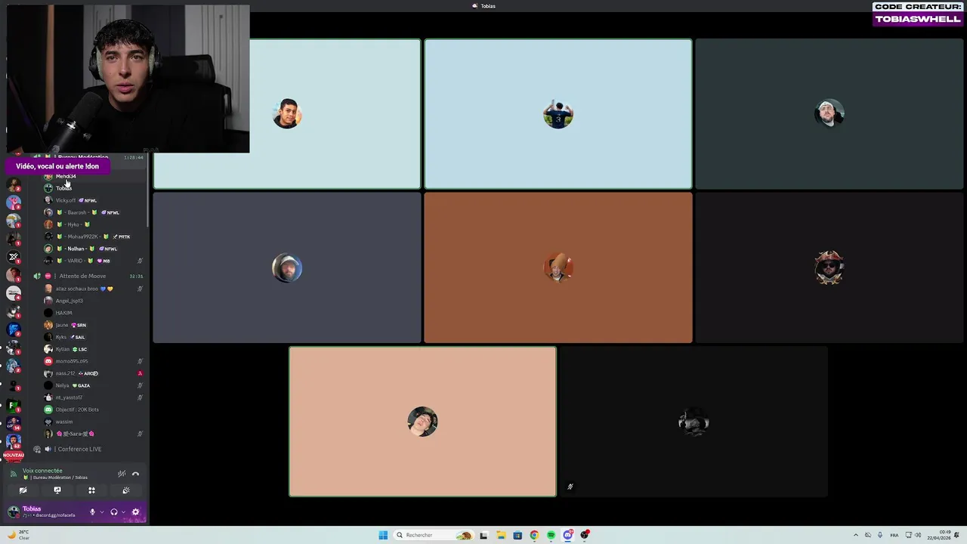Open File Explorer from taskbar
The height and width of the screenshot is (544, 967).
[x=500, y=535]
